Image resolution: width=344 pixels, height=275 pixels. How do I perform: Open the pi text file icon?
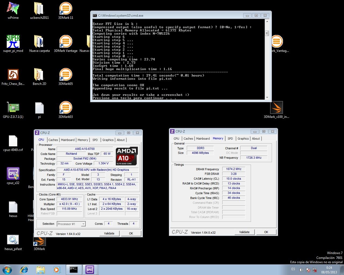tap(39, 110)
